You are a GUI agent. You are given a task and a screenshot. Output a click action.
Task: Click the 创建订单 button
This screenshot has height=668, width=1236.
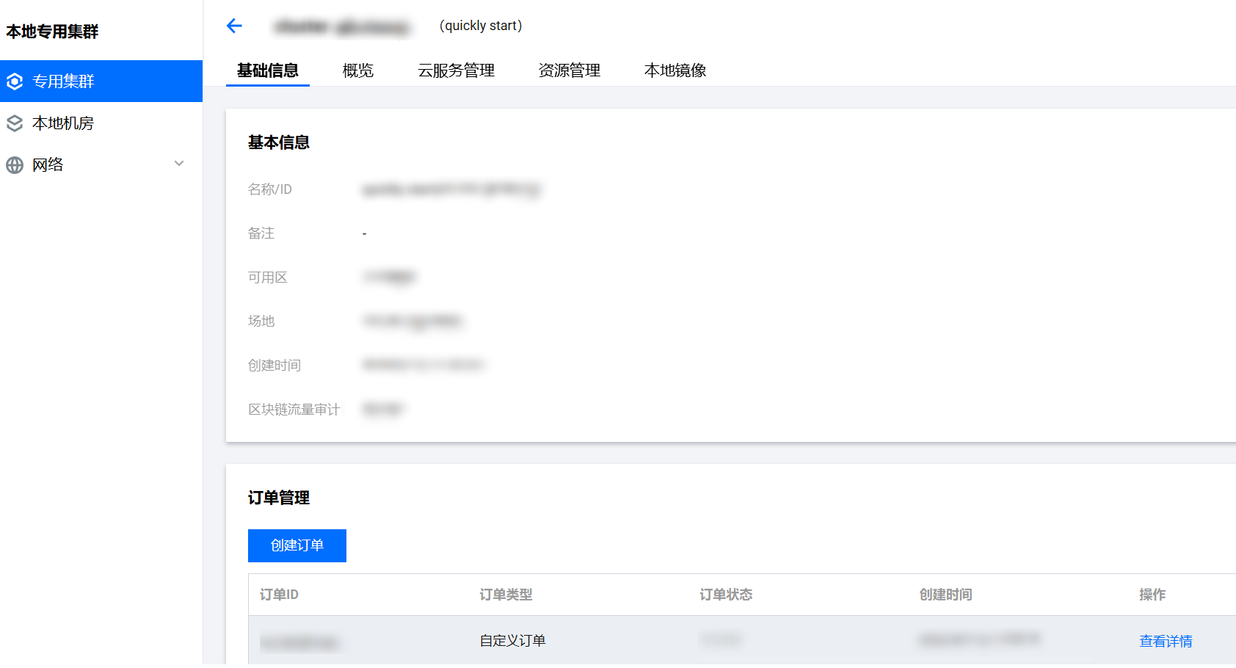click(297, 545)
